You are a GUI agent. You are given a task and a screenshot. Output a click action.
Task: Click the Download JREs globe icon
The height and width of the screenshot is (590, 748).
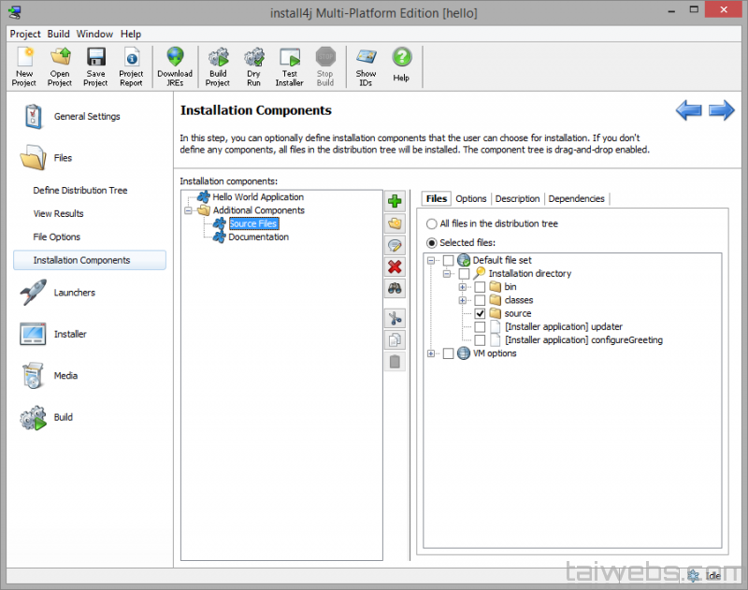pos(175,65)
